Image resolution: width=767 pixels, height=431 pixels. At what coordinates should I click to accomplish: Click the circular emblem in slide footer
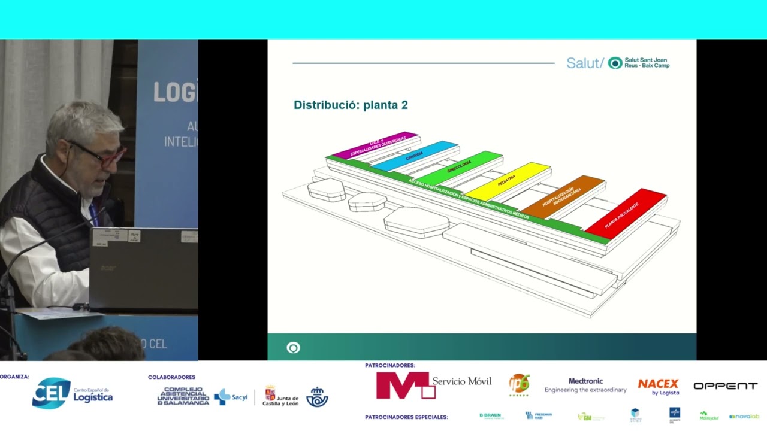coord(293,348)
